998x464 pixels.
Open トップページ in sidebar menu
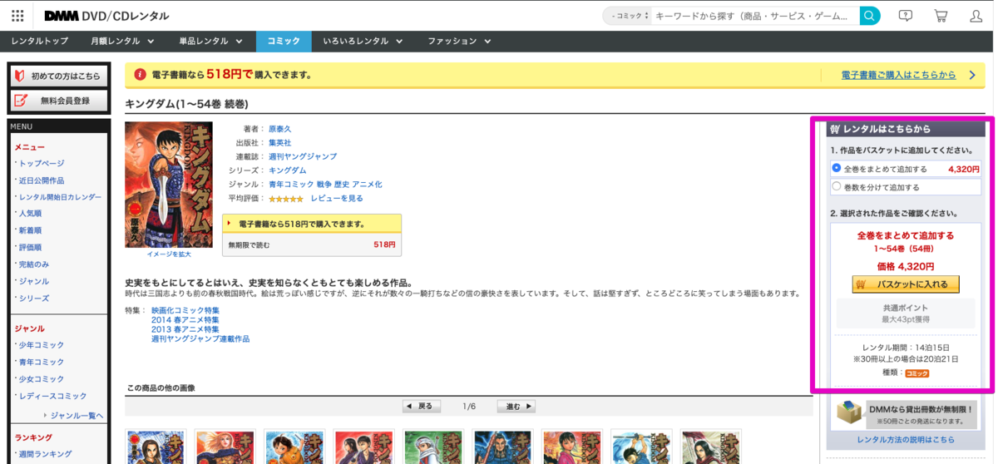point(42,163)
